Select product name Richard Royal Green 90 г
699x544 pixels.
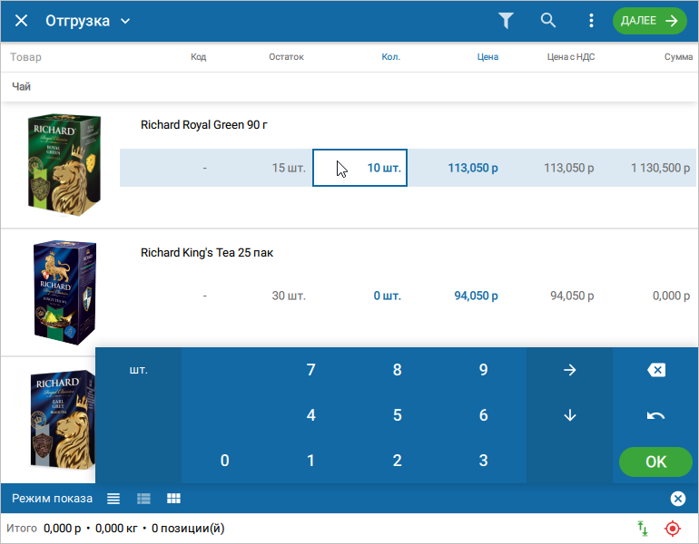tap(203, 124)
